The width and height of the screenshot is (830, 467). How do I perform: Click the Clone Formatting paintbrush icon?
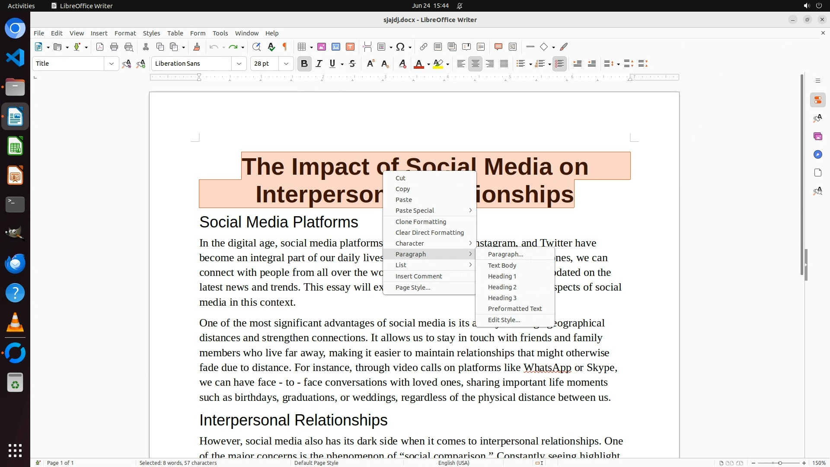(197, 47)
